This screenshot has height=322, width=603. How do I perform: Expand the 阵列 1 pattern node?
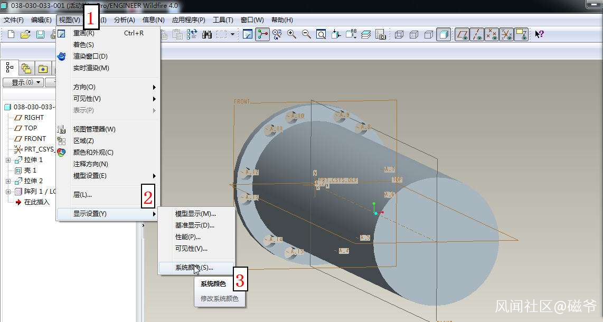click(8, 192)
